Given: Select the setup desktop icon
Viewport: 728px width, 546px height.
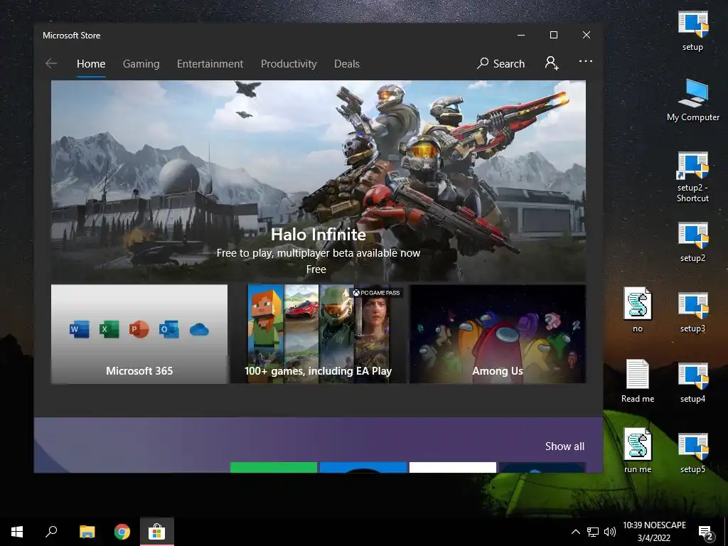Looking at the screenshot, I should [692, 31].
